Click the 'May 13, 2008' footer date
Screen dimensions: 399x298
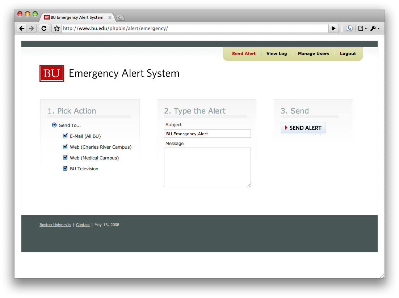107,225
